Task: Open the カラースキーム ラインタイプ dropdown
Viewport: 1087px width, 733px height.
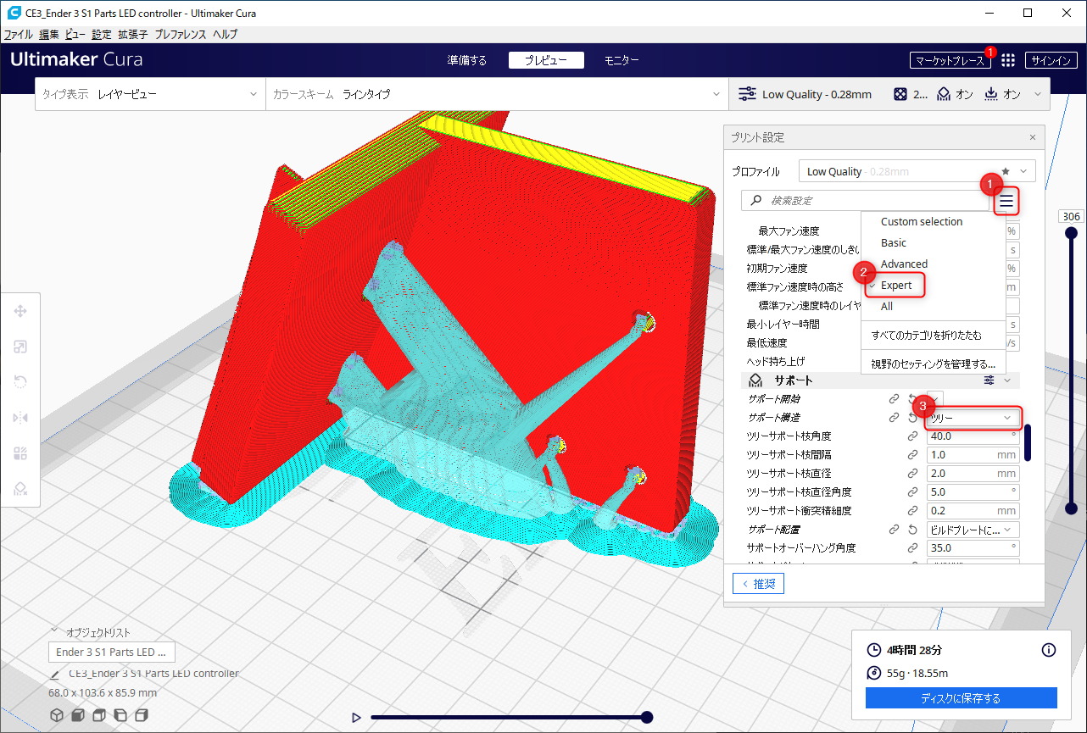Action: [497, 95]
